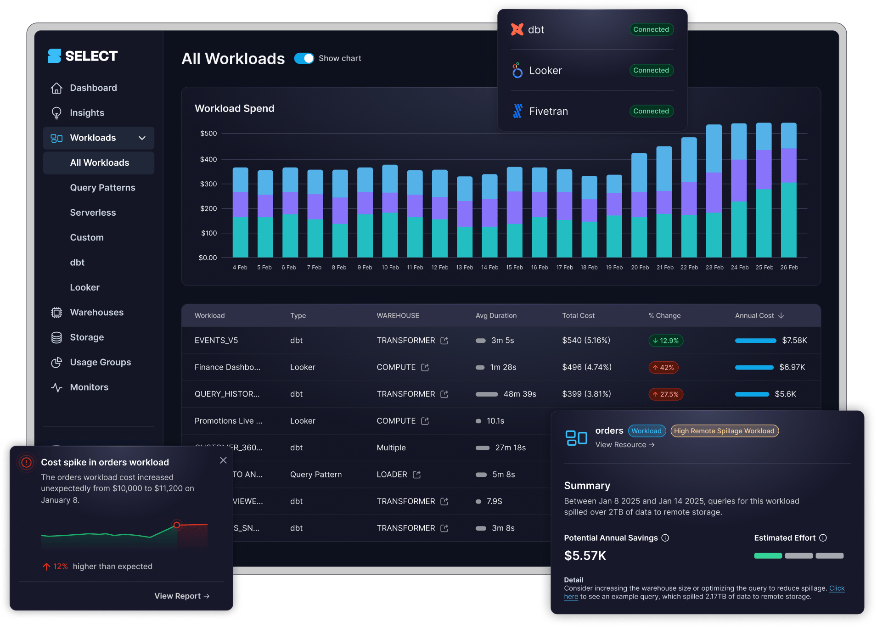Screen dimensions: 877x627
Task: Click the Insights lightbulb icon
Action: pyautogui.click(x=56, y=113)
